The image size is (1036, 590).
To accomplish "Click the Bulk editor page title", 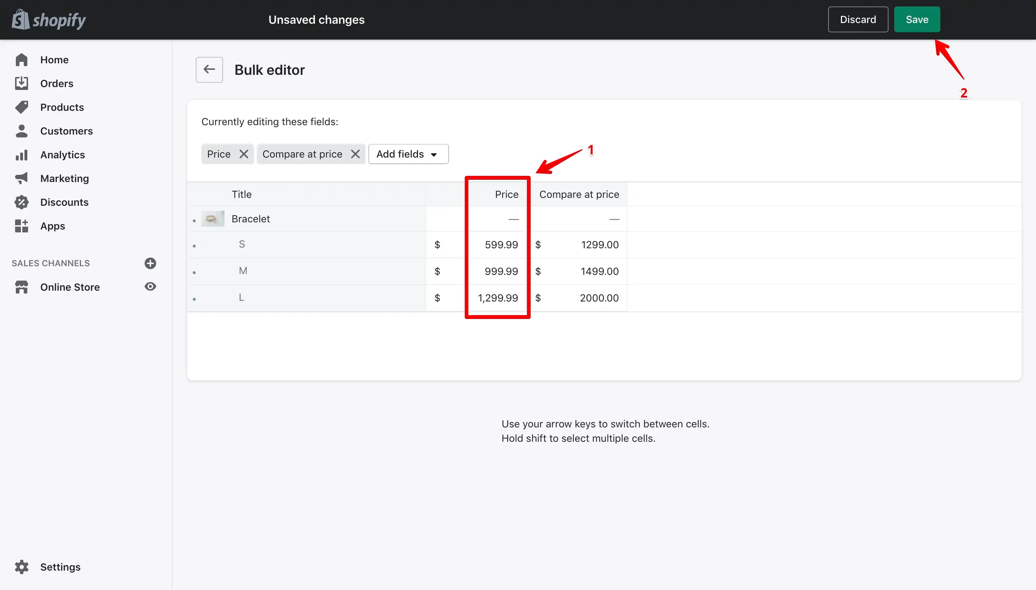I will 269,70.
